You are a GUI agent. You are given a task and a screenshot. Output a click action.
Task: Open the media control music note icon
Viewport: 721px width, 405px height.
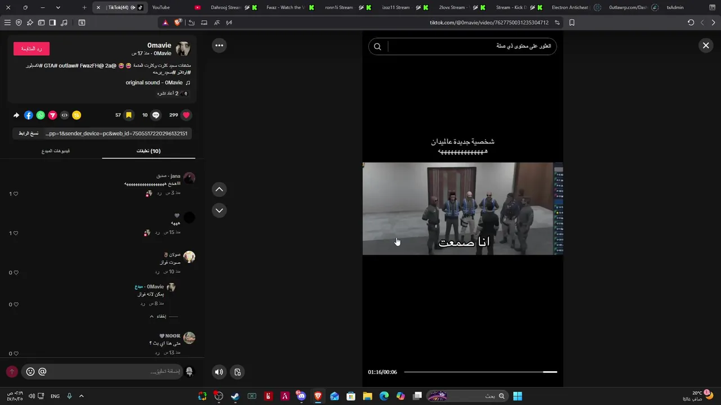coord(64,22)
